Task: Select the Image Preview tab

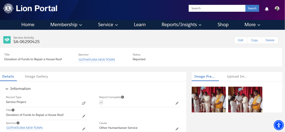Action: tap(205, 77)
